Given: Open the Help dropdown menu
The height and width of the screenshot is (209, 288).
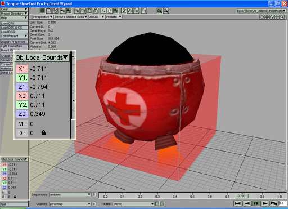Looking at the screenshot, I should pyautogui.click(x=14, y=18).
